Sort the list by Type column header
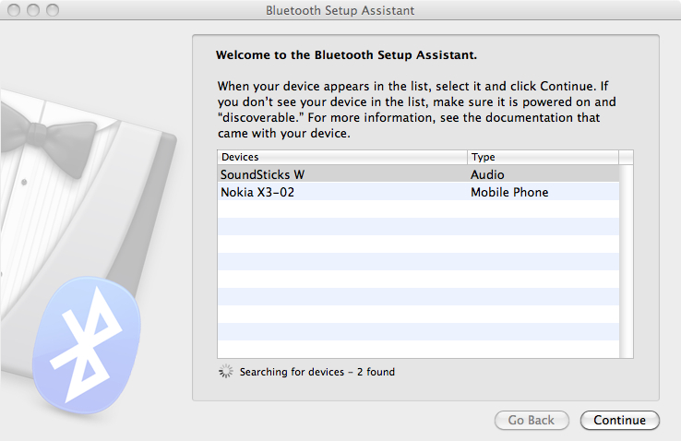681x441 pixels. (543, 157)
